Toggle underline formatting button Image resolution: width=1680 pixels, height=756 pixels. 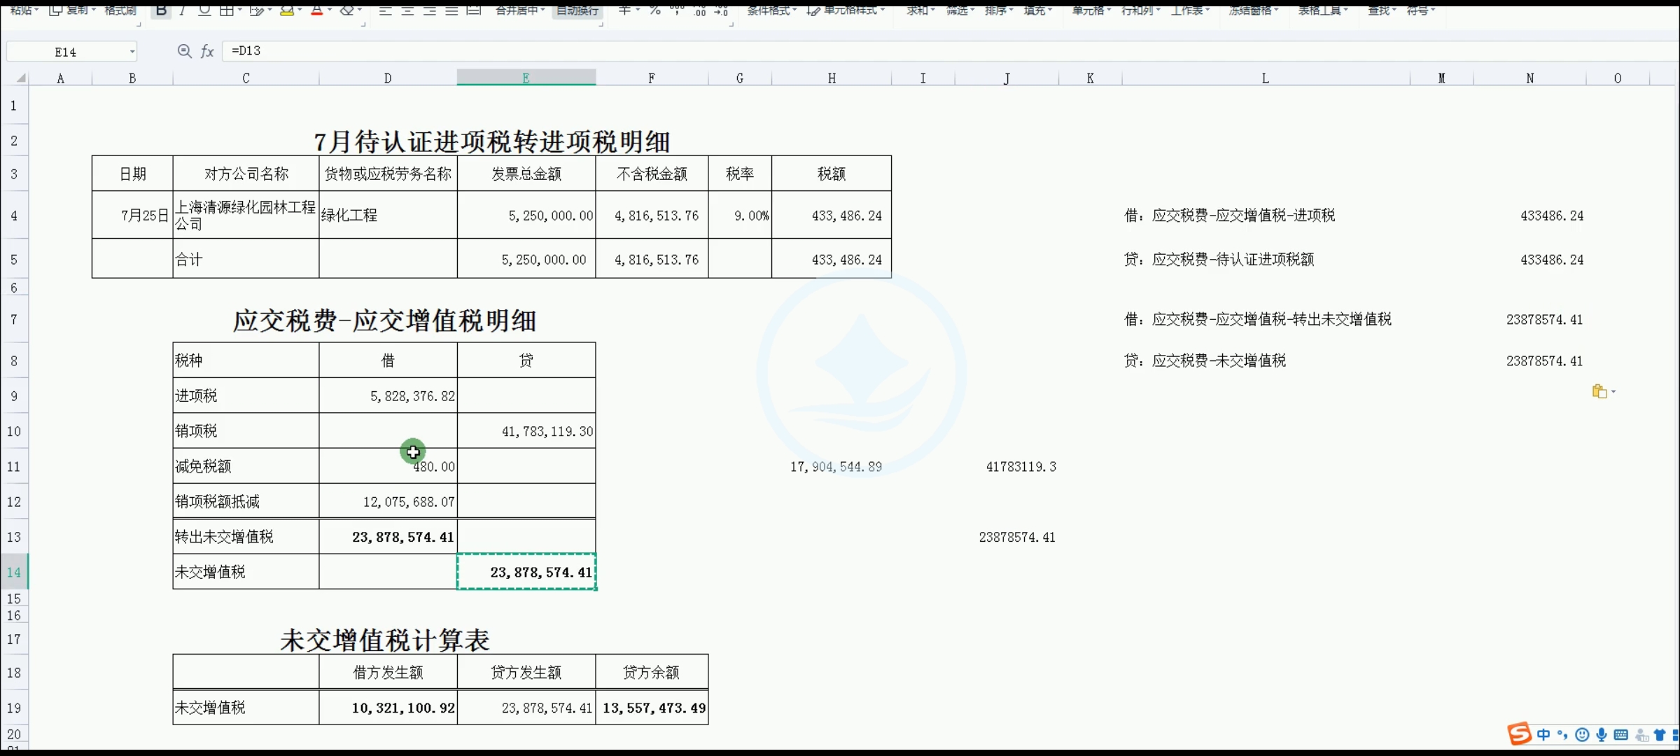pyautogui.click(x=204, y=10)
